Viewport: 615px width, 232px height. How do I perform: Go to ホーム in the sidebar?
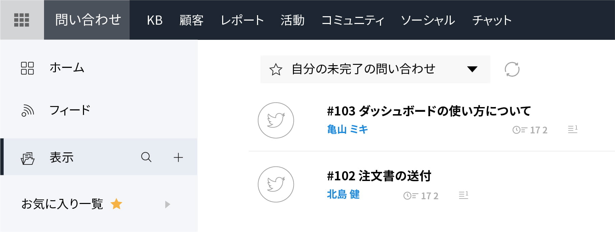click(67, 68)
